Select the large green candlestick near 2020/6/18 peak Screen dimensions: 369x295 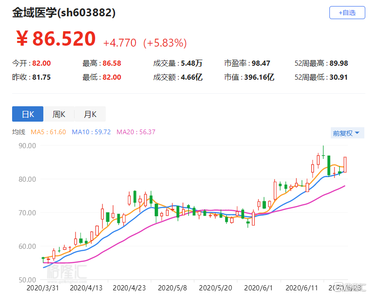[329, 165]
